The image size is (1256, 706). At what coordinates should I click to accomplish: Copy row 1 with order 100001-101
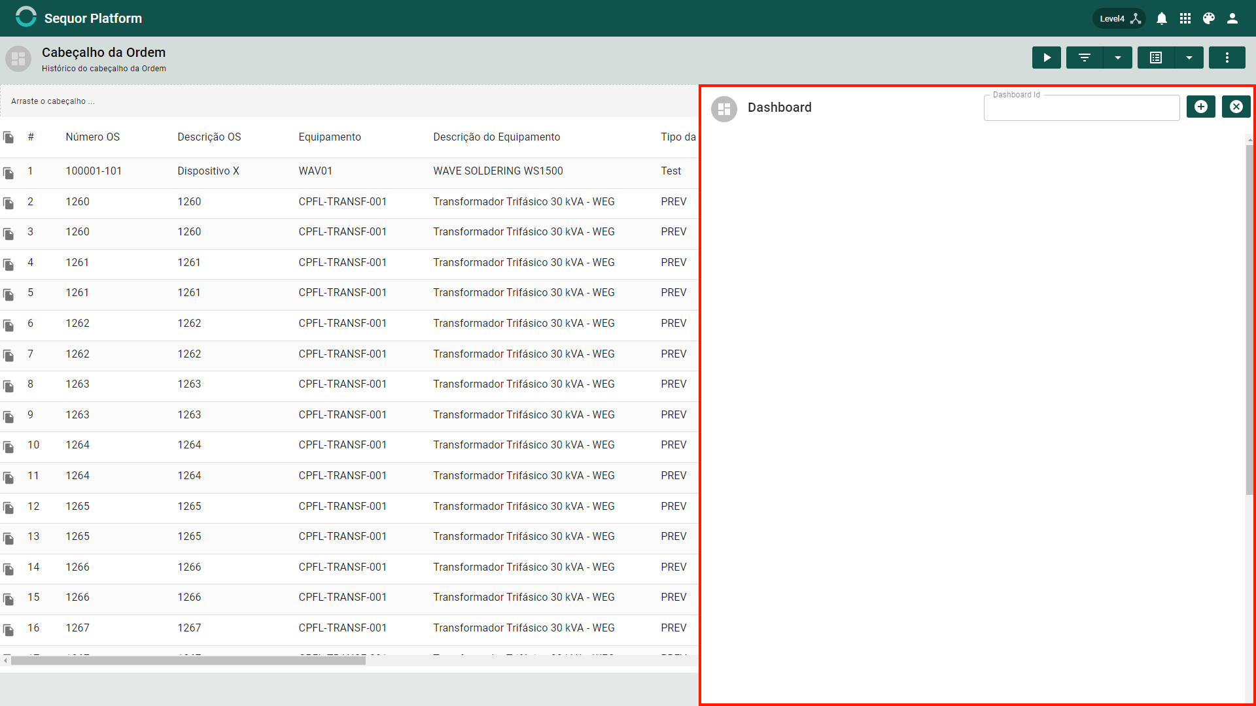9,173
